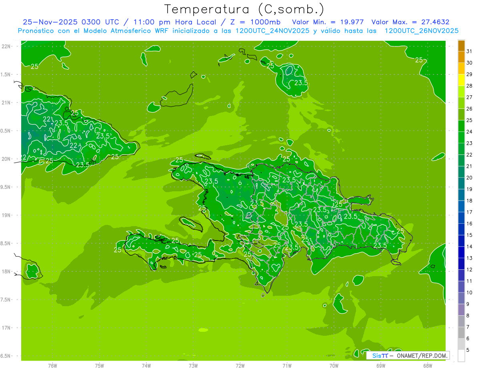Screen dimensions: 480x371
Task: Click the '18N' latitude axis label
Action: (x=6, y=272)
